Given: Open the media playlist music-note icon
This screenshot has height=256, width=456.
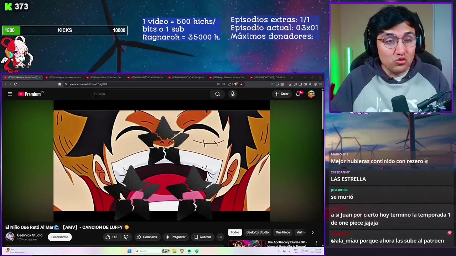Looking at the screenshot, I should coord(295,84).
